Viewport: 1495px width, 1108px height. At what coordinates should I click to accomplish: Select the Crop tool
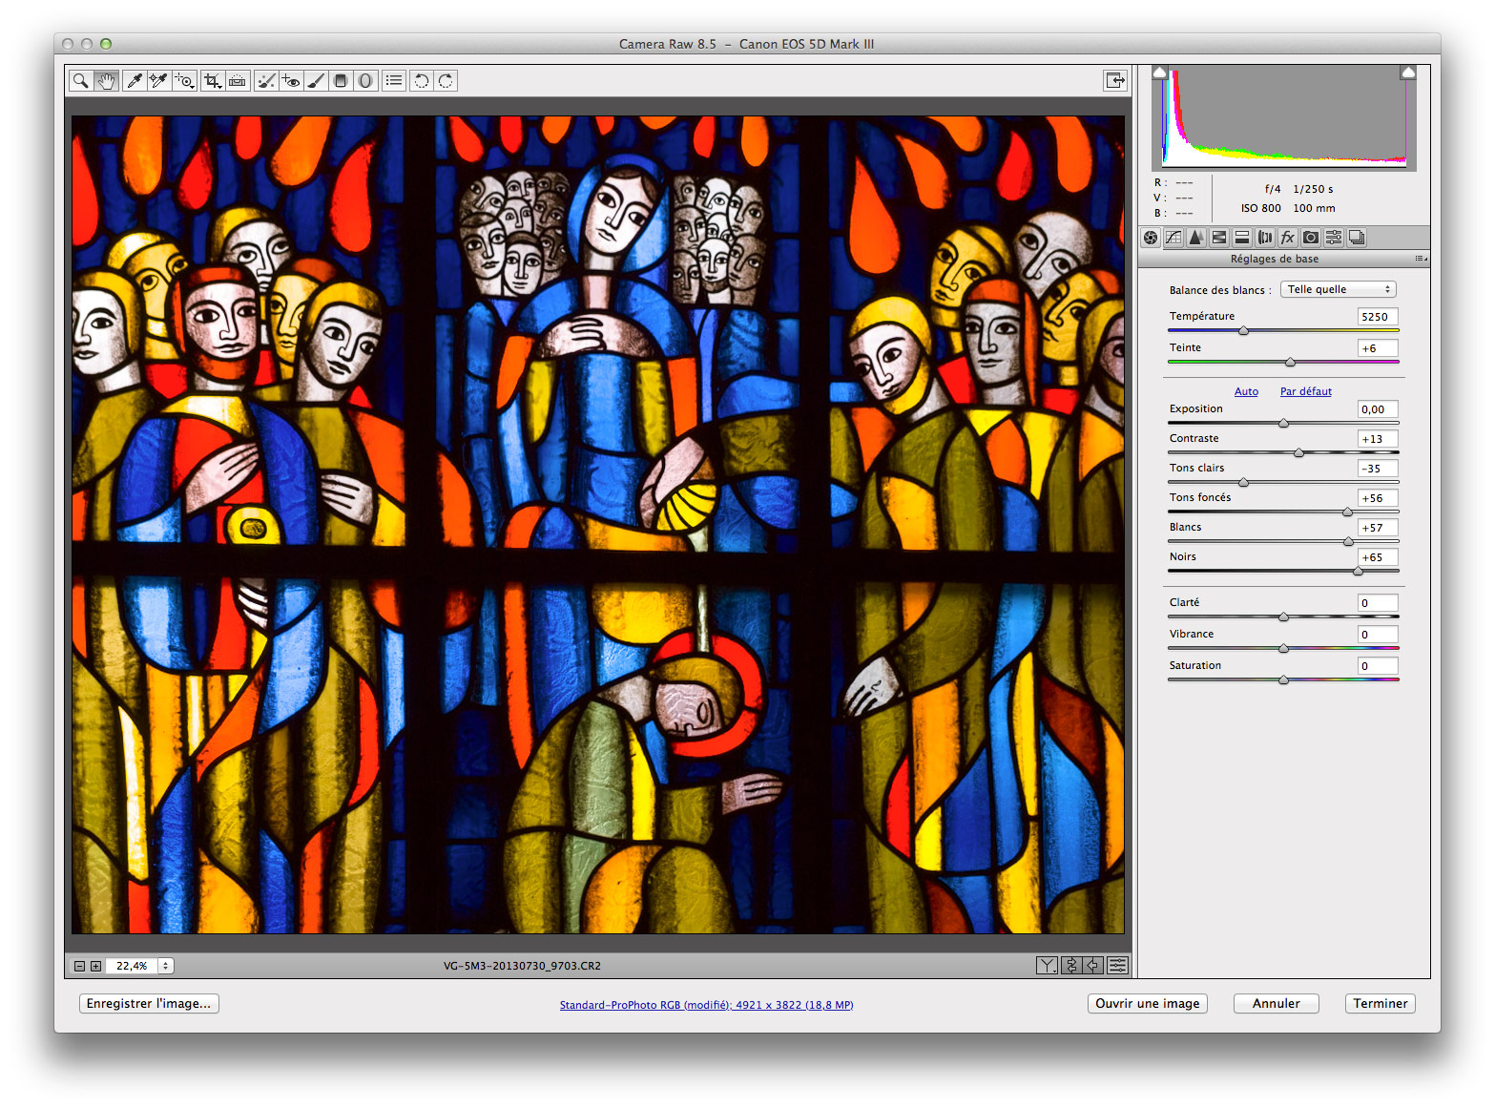click(x=213, y=81)
